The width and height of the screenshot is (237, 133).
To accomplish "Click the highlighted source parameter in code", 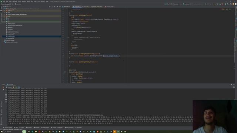I will (111, 56).
